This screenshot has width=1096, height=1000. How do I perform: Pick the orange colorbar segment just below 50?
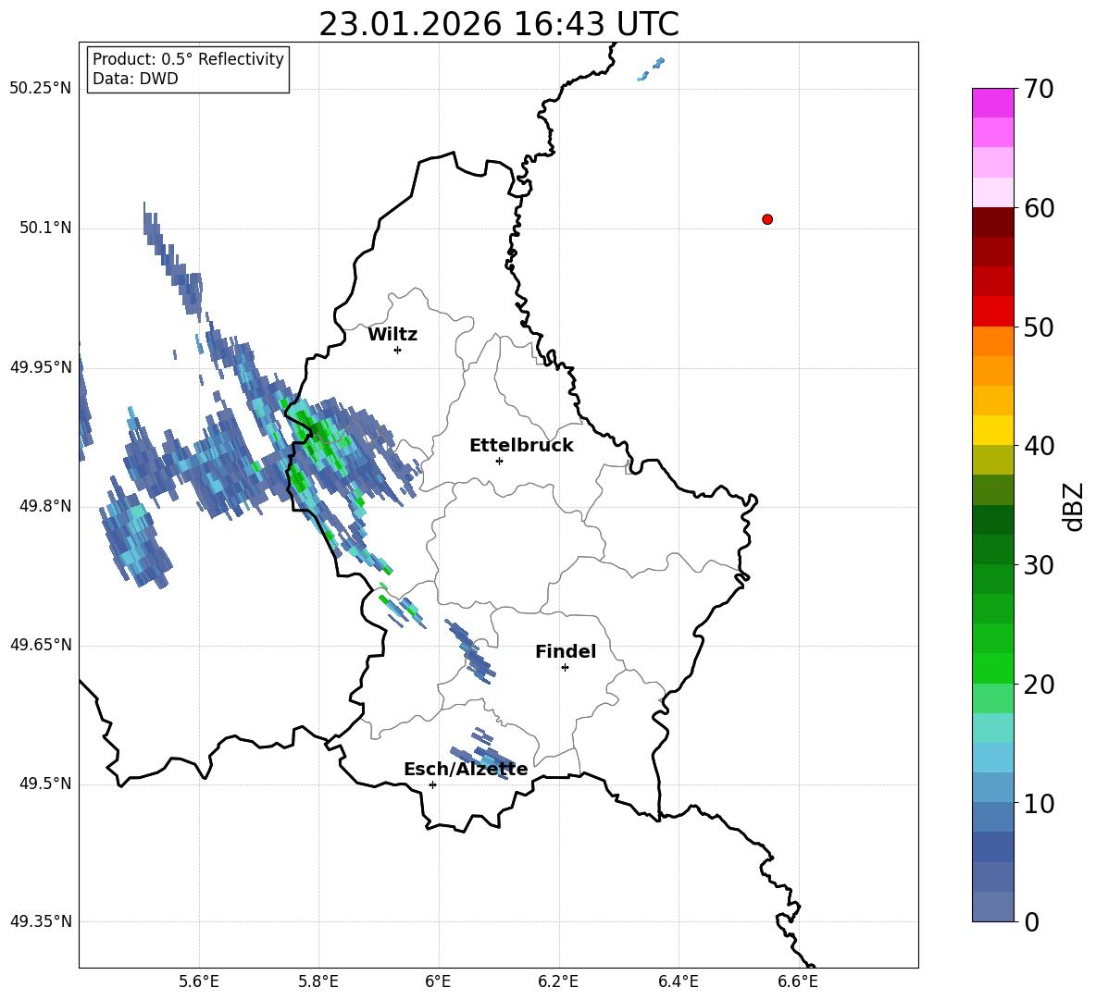pyautogui.click(x=992, y=341)
